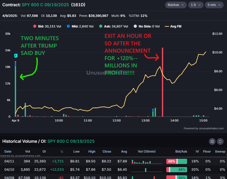Sort by the Sweep column header
Viewport: 227px width, 179px height.
tap(220, 152)
